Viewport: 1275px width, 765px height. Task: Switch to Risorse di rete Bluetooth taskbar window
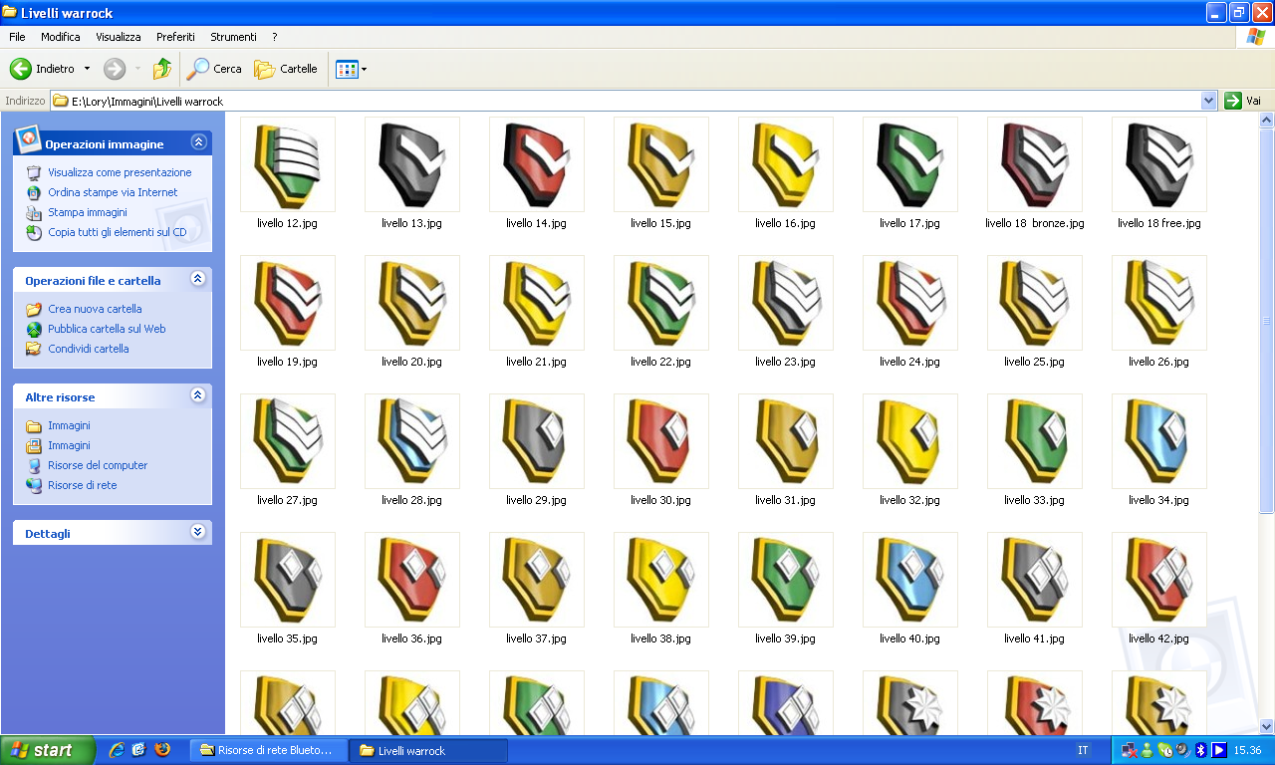click(x=268, y=750)
